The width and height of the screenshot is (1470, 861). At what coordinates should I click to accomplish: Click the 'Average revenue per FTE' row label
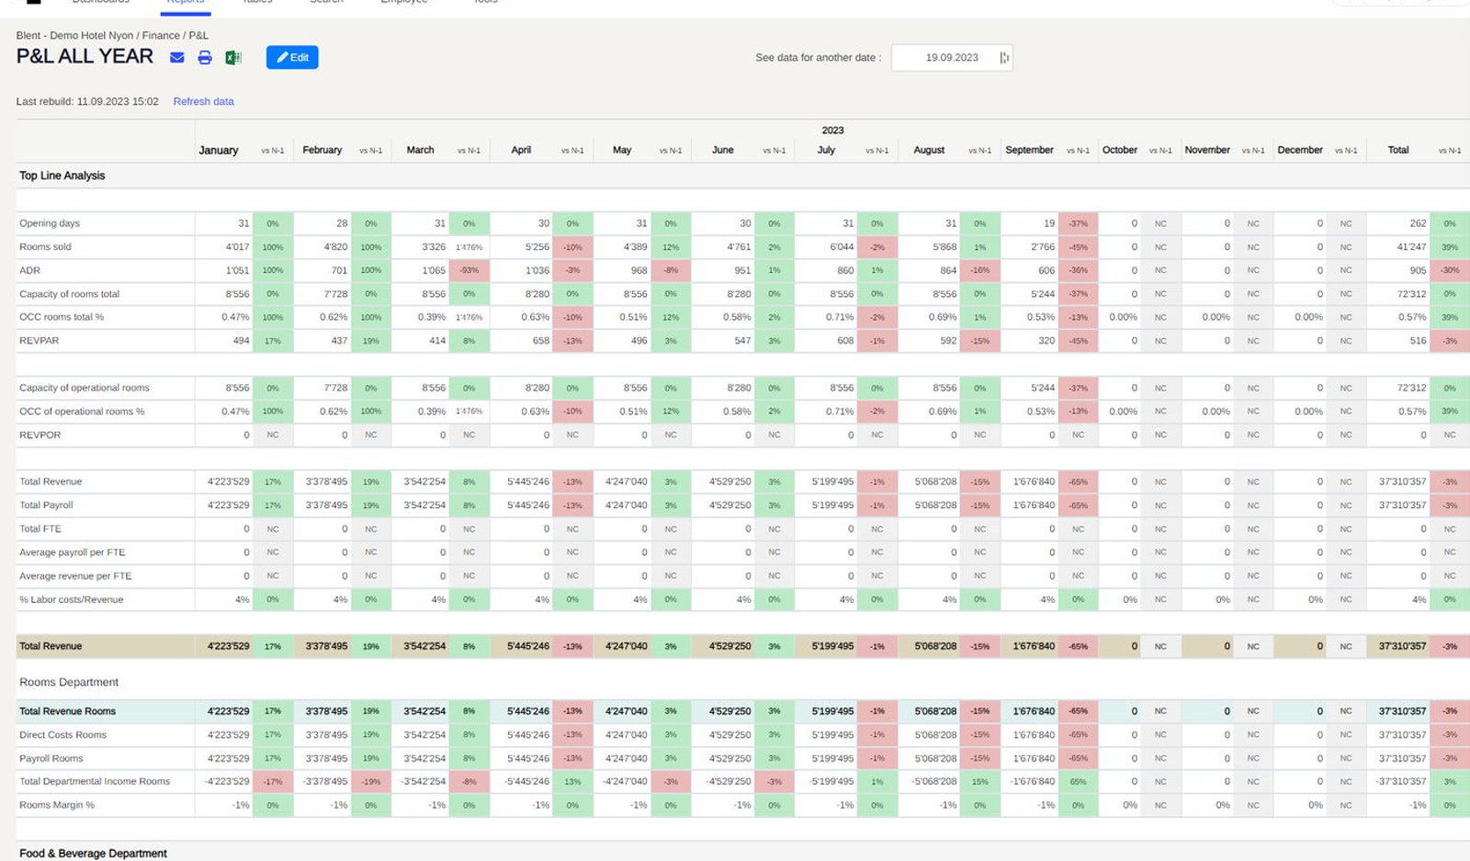(75, 576)
